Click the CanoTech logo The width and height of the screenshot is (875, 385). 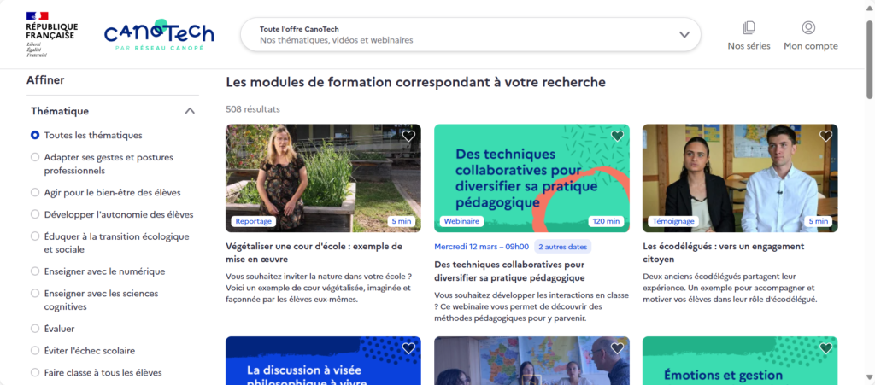point(159,34)
